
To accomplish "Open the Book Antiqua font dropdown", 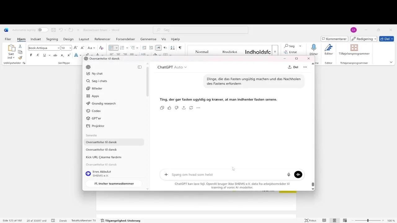I will (59, 48).
